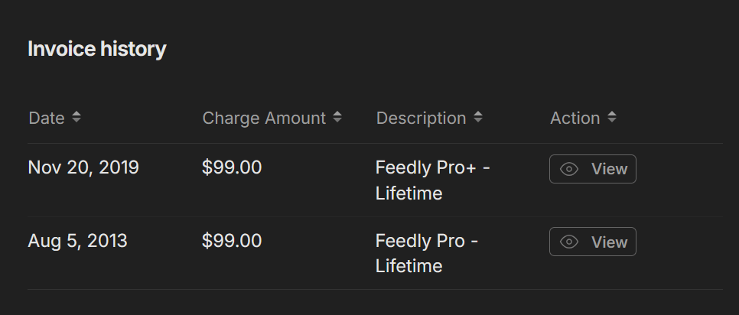Click $99.00 amount in Aug 2013 row
Image resolution: width=739 pixels, height=315 pixels.
232,241
